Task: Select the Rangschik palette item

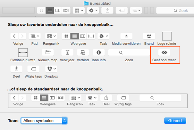Action: [x=51, y=36]
